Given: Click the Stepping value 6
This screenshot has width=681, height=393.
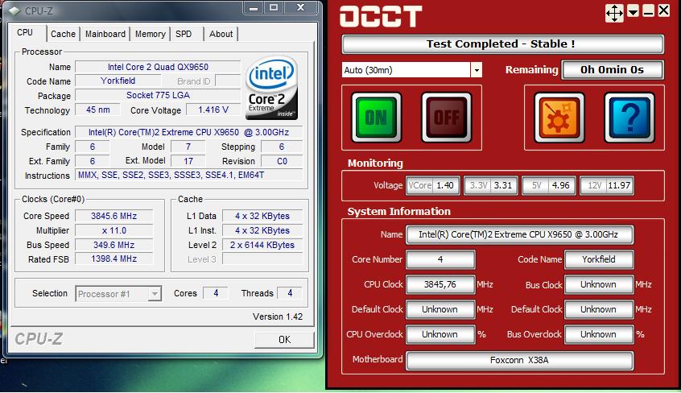Looking at the screenshot, I should 282,147.
